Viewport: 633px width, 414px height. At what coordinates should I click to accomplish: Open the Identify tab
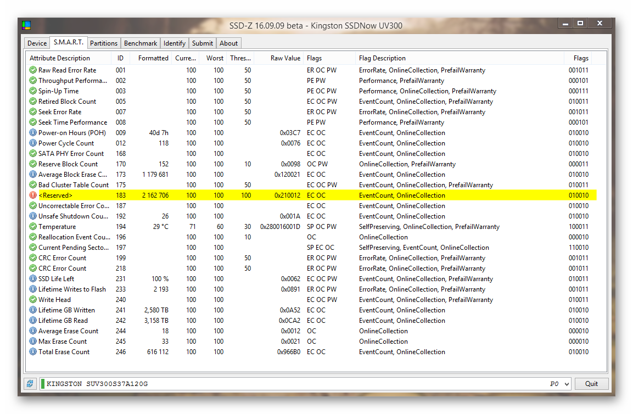(x=175, y=43)
